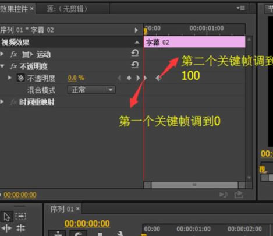The height and width of the screenshot is (236, 273).
Task: Click 00:00:02:00 on sequence timeline ruler
Action: click(244, 229)
